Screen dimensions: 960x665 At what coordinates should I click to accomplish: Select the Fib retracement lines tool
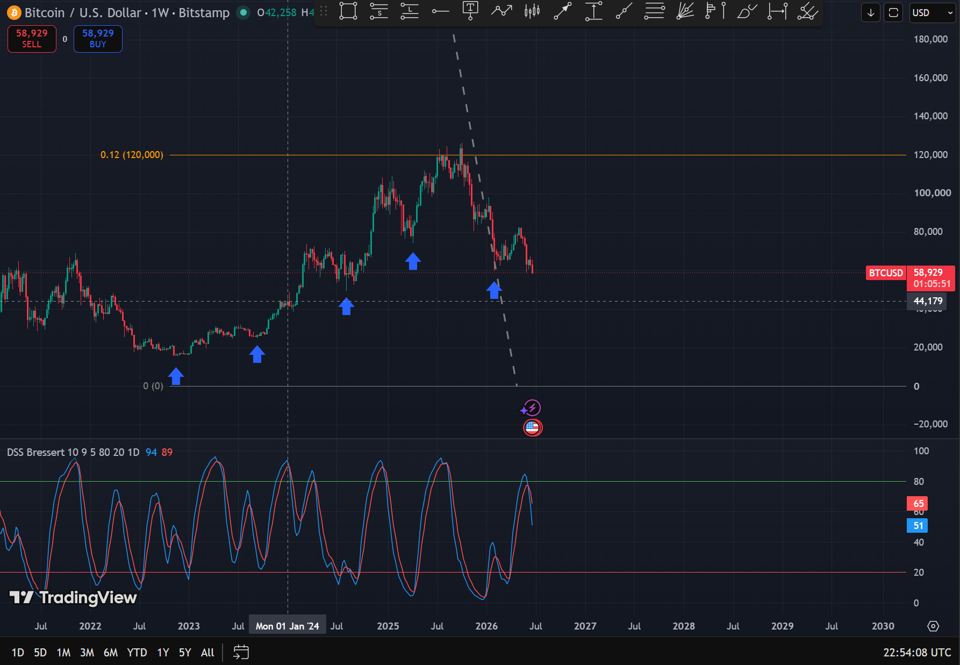[x=655, y=11]
